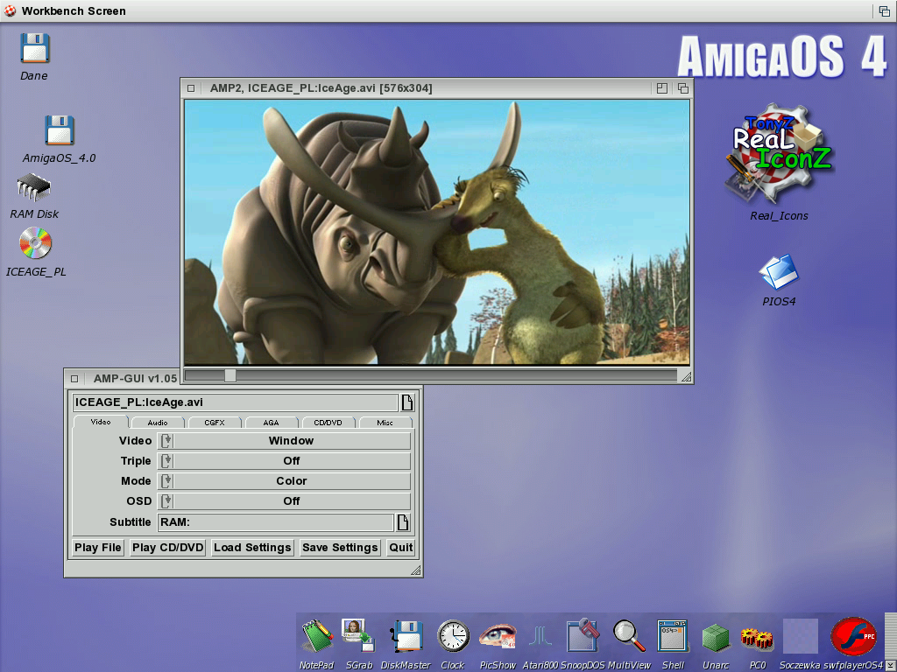Image resolution: width=897 pixels, height=672 pixels.
Task: Open the ICEAGE_PL CD icon
Action: pos(35,243)
